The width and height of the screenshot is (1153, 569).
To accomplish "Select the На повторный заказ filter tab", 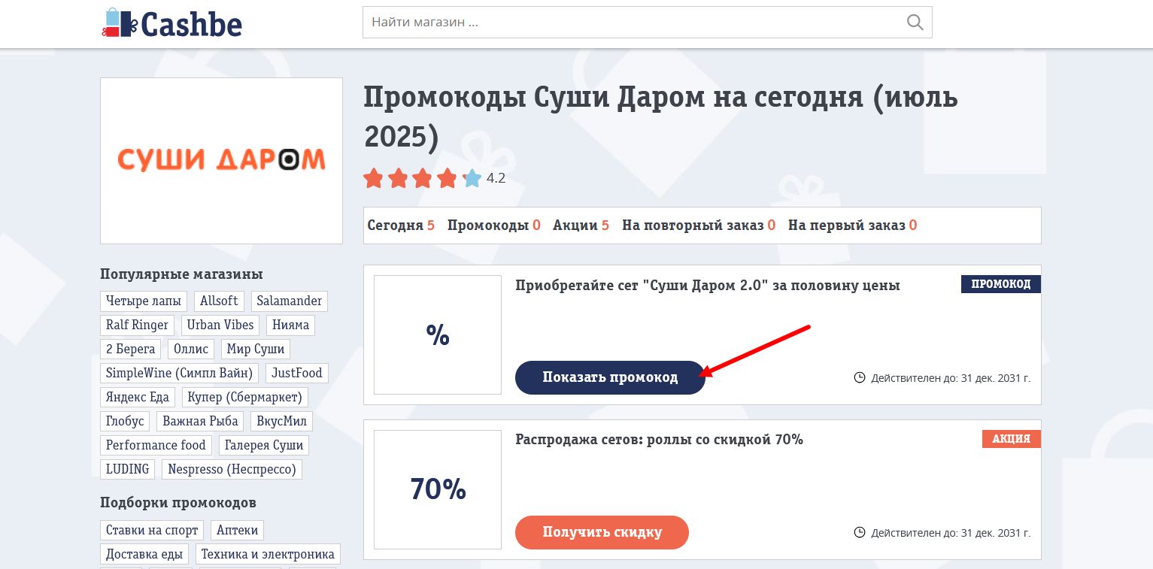I will tap(699, 225).
